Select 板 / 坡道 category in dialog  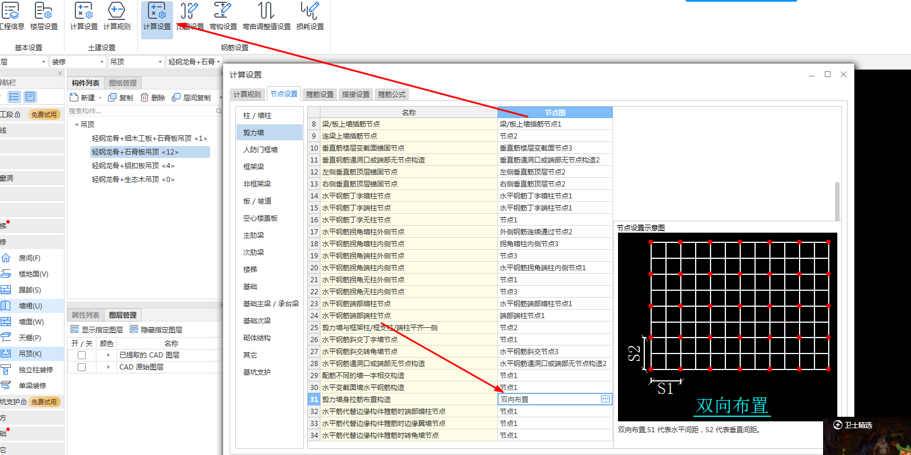tap(269, 201)
